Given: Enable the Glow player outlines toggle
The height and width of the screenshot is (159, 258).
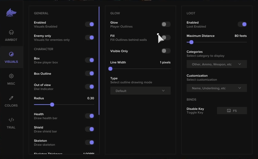Looking at the screenshot, I should tap(166, 24).
